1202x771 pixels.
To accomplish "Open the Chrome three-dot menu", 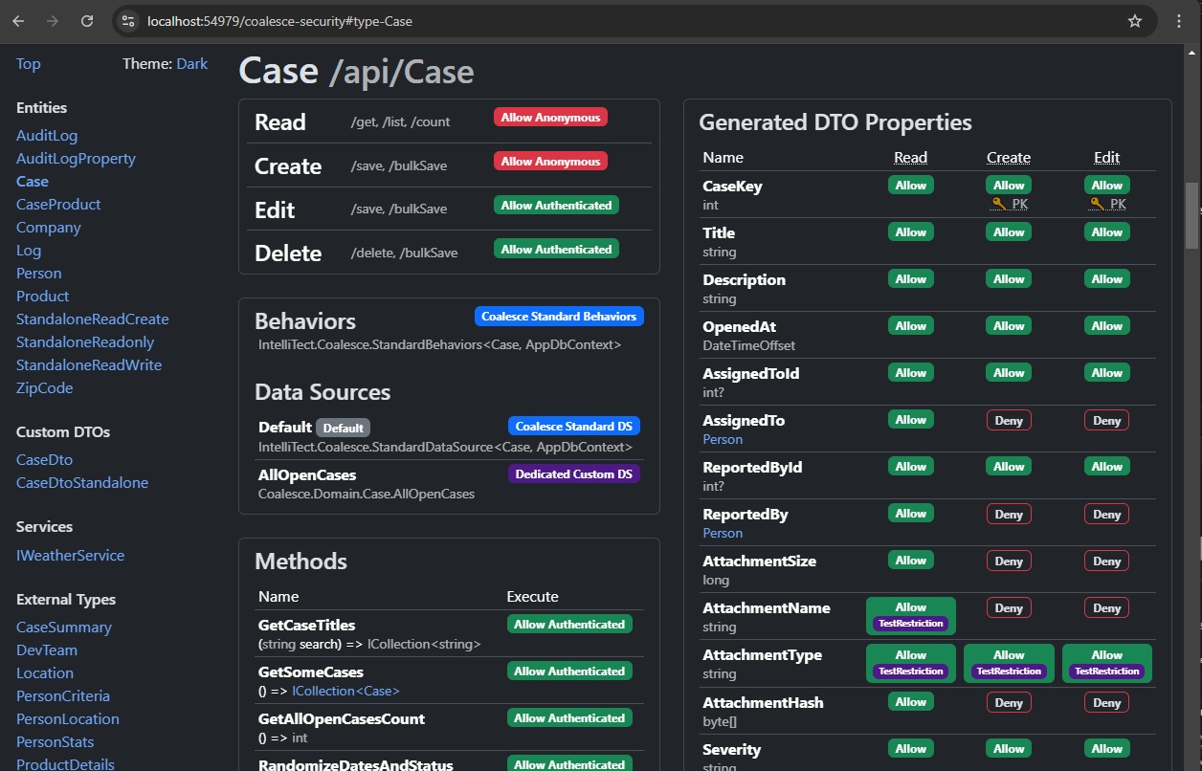I will [1178, 21].
